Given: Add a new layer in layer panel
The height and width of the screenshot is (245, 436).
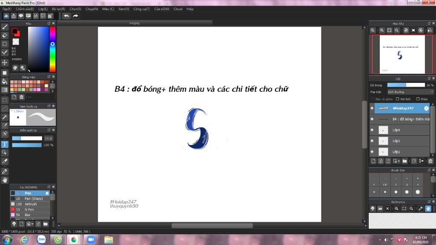Looking at the screenshot, I should tap(373, 161).
